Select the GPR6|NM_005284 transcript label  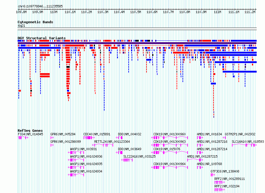(63, 134)
